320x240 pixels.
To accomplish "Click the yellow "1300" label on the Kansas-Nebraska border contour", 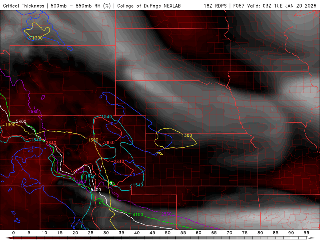I will click(187, 135).
